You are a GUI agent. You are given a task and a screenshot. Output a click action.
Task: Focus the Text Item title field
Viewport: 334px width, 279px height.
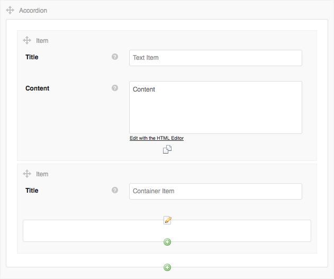point(215,58)
